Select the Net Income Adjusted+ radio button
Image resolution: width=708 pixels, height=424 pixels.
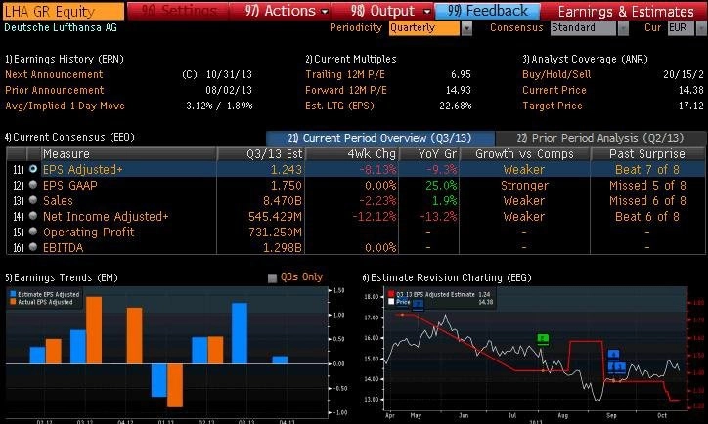coord(33,216)
